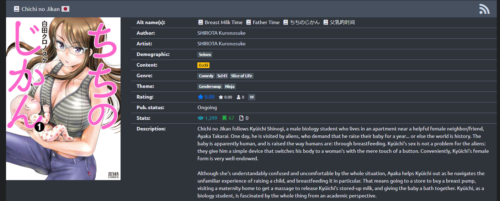
Task: Open artist link SHIROTA Kuronosuke
Action: click(222, 44)
